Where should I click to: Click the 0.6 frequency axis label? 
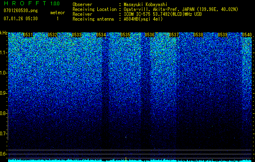(3, 154)
